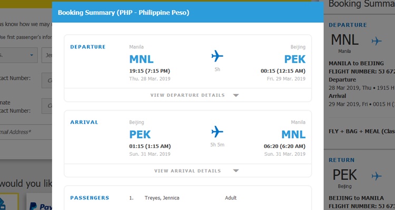Click the plane icon beside MNL in sidebar
Image resolution: width=395 pixels, height=210 pixels.
(377, 41)
